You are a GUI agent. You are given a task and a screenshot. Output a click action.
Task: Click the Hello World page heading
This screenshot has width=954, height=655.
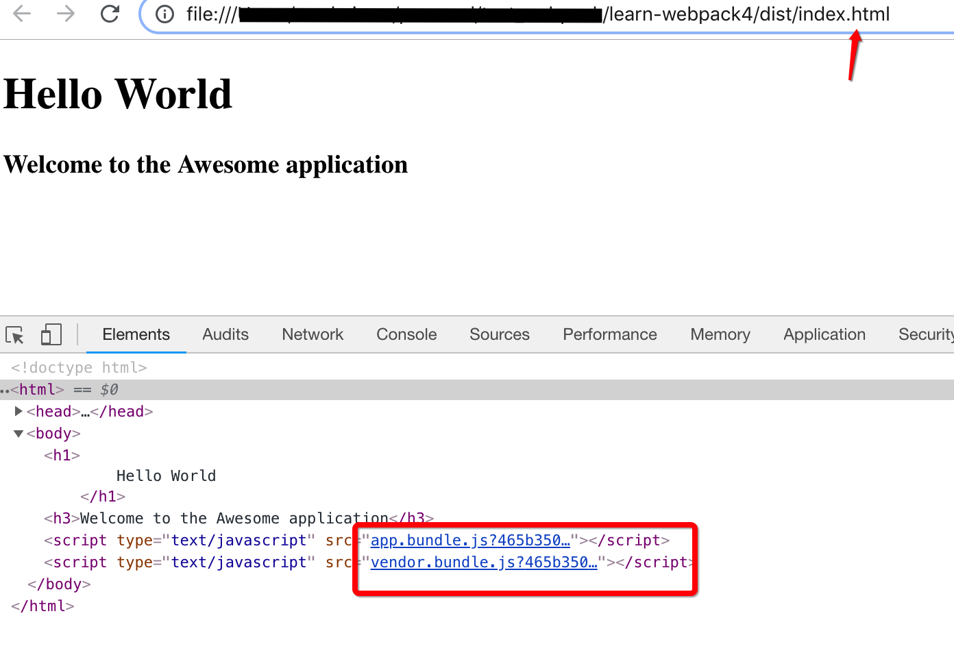point(118,94)
